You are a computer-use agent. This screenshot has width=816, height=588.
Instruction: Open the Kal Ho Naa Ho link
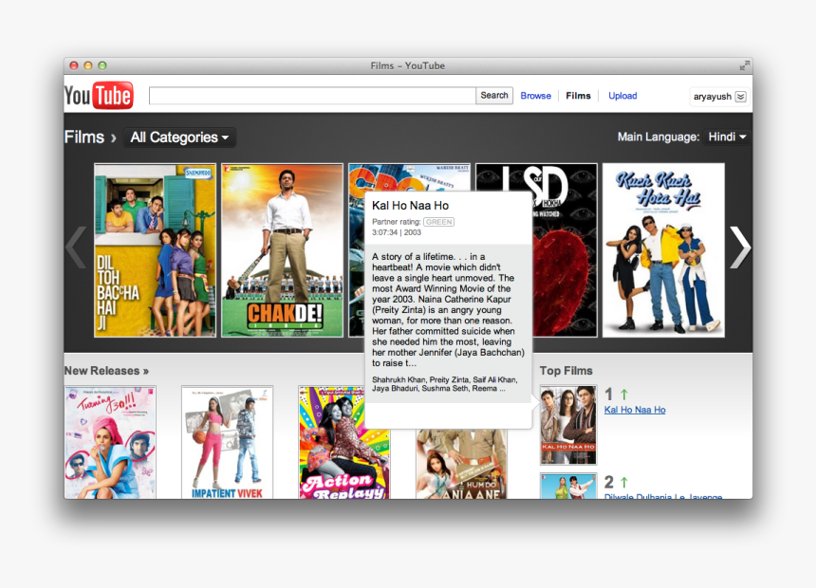(635, 410)
